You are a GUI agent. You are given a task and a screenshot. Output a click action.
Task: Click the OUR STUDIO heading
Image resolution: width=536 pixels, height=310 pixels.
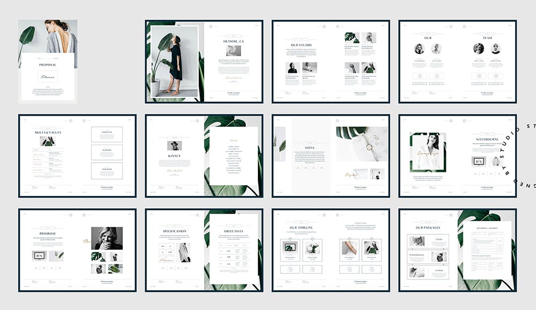click(x=301, y=45)
